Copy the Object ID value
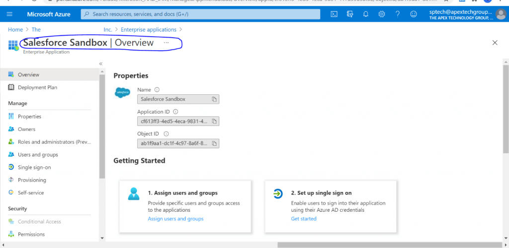 click(214, 143)
